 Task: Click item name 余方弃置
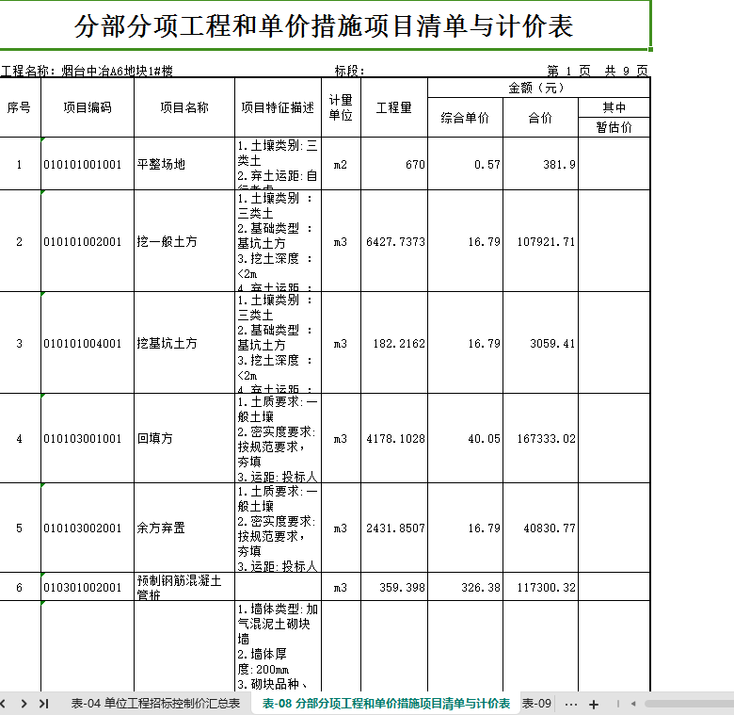(184, 528)
